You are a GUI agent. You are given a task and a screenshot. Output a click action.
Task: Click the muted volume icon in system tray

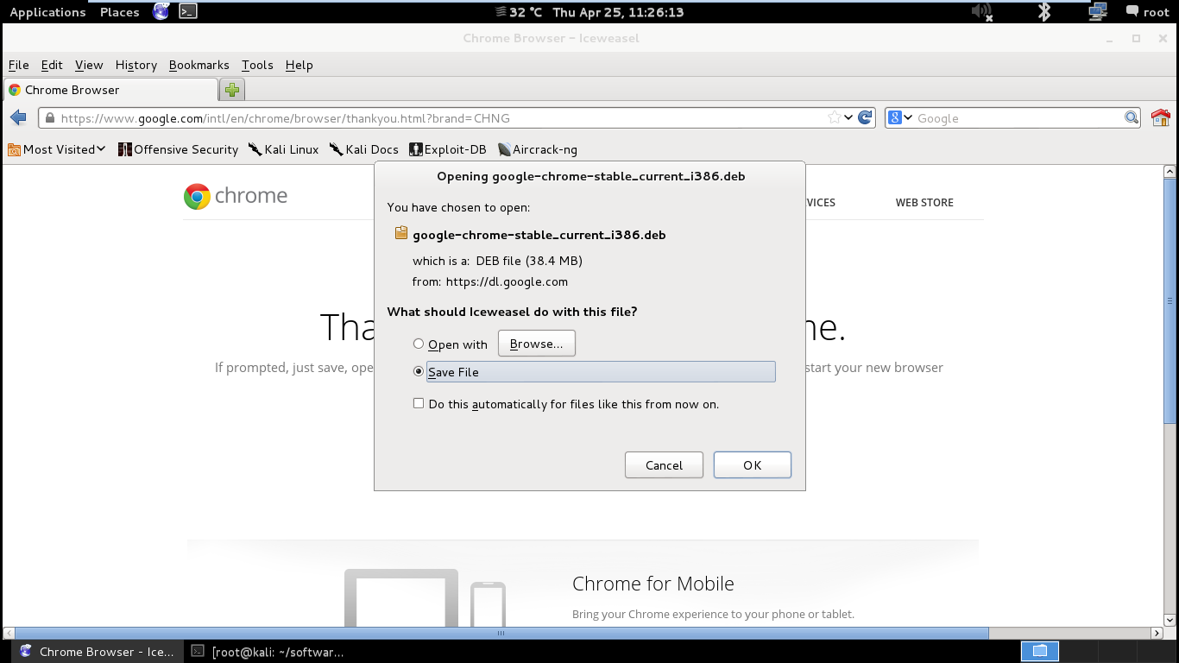(x=981, y=11)
